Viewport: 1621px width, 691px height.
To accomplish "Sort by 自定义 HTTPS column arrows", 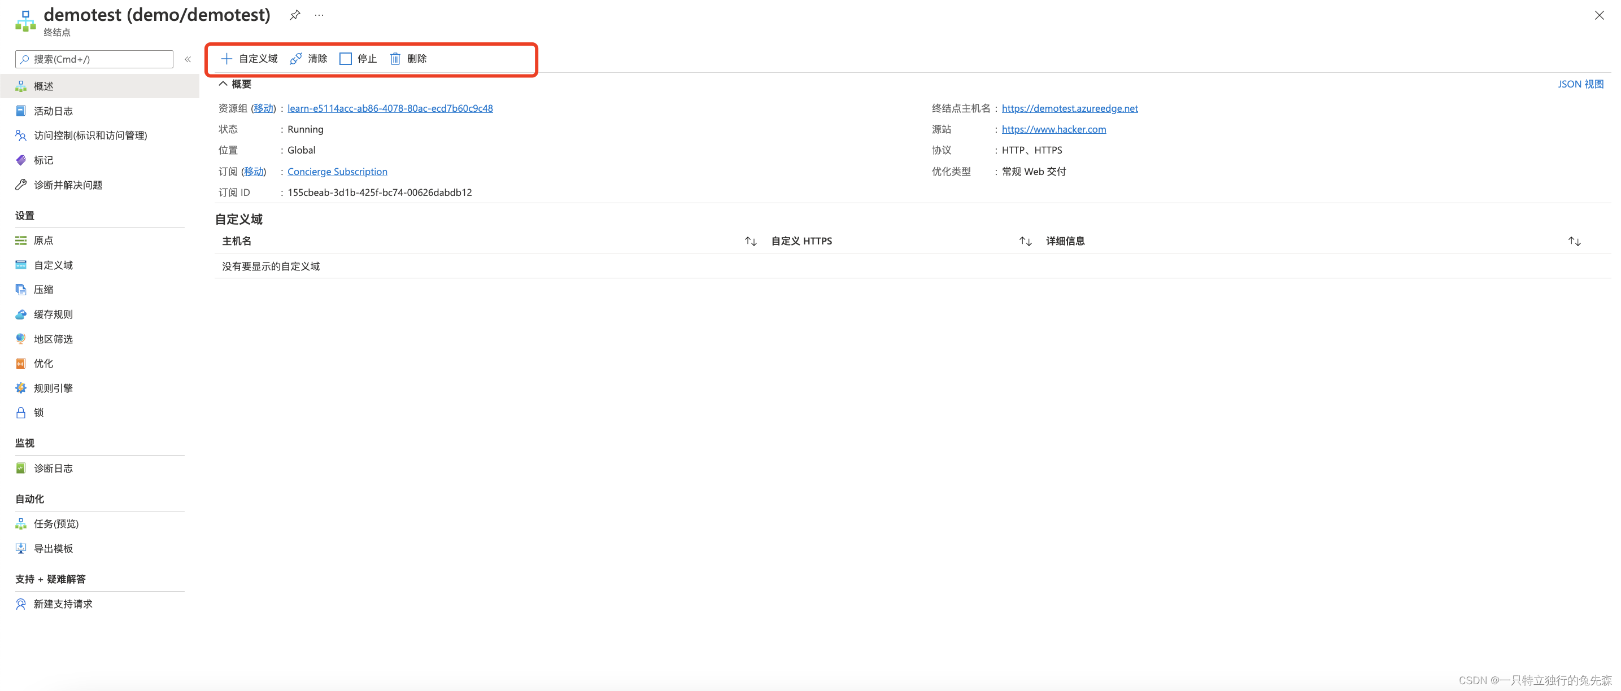I will [x=1025, y=242].
